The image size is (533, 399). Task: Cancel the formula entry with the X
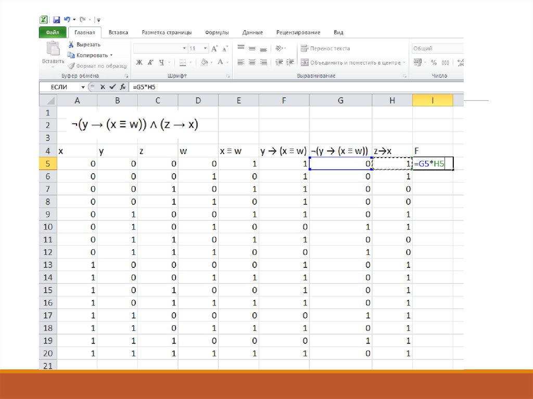[x=103, y=87]
